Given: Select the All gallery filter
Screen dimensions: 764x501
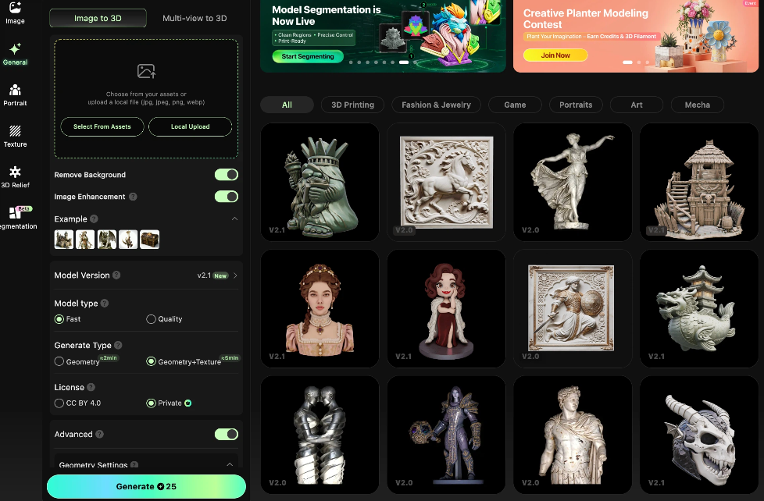Looking at the screenshot, I should coord(287,105).
